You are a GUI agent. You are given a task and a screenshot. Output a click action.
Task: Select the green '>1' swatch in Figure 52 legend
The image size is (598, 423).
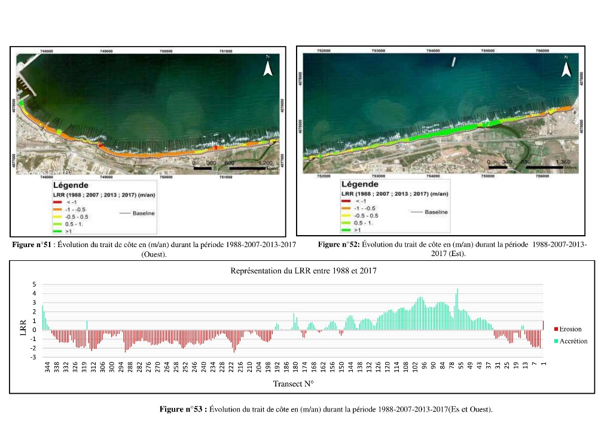(x=346, y=230)
